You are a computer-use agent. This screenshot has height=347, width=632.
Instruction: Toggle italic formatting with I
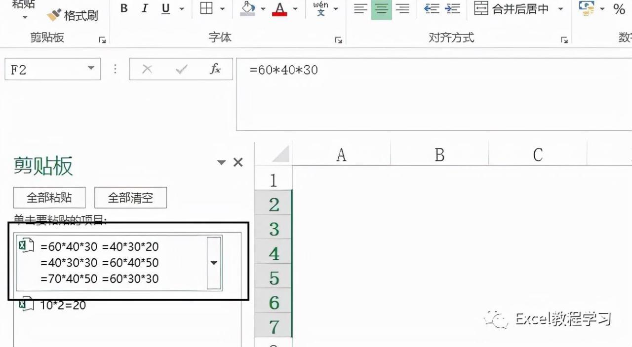point(145,8)
